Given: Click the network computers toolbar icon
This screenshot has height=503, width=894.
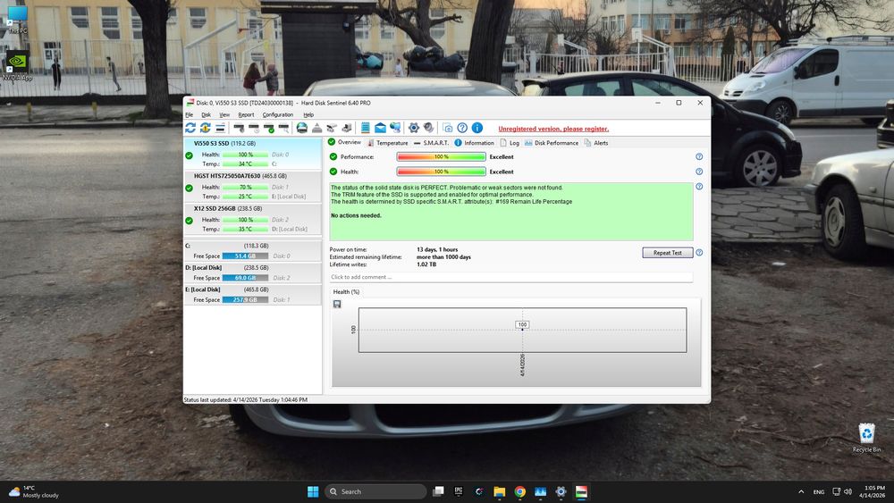Looking at the screenshot, I should pos(395,128).
